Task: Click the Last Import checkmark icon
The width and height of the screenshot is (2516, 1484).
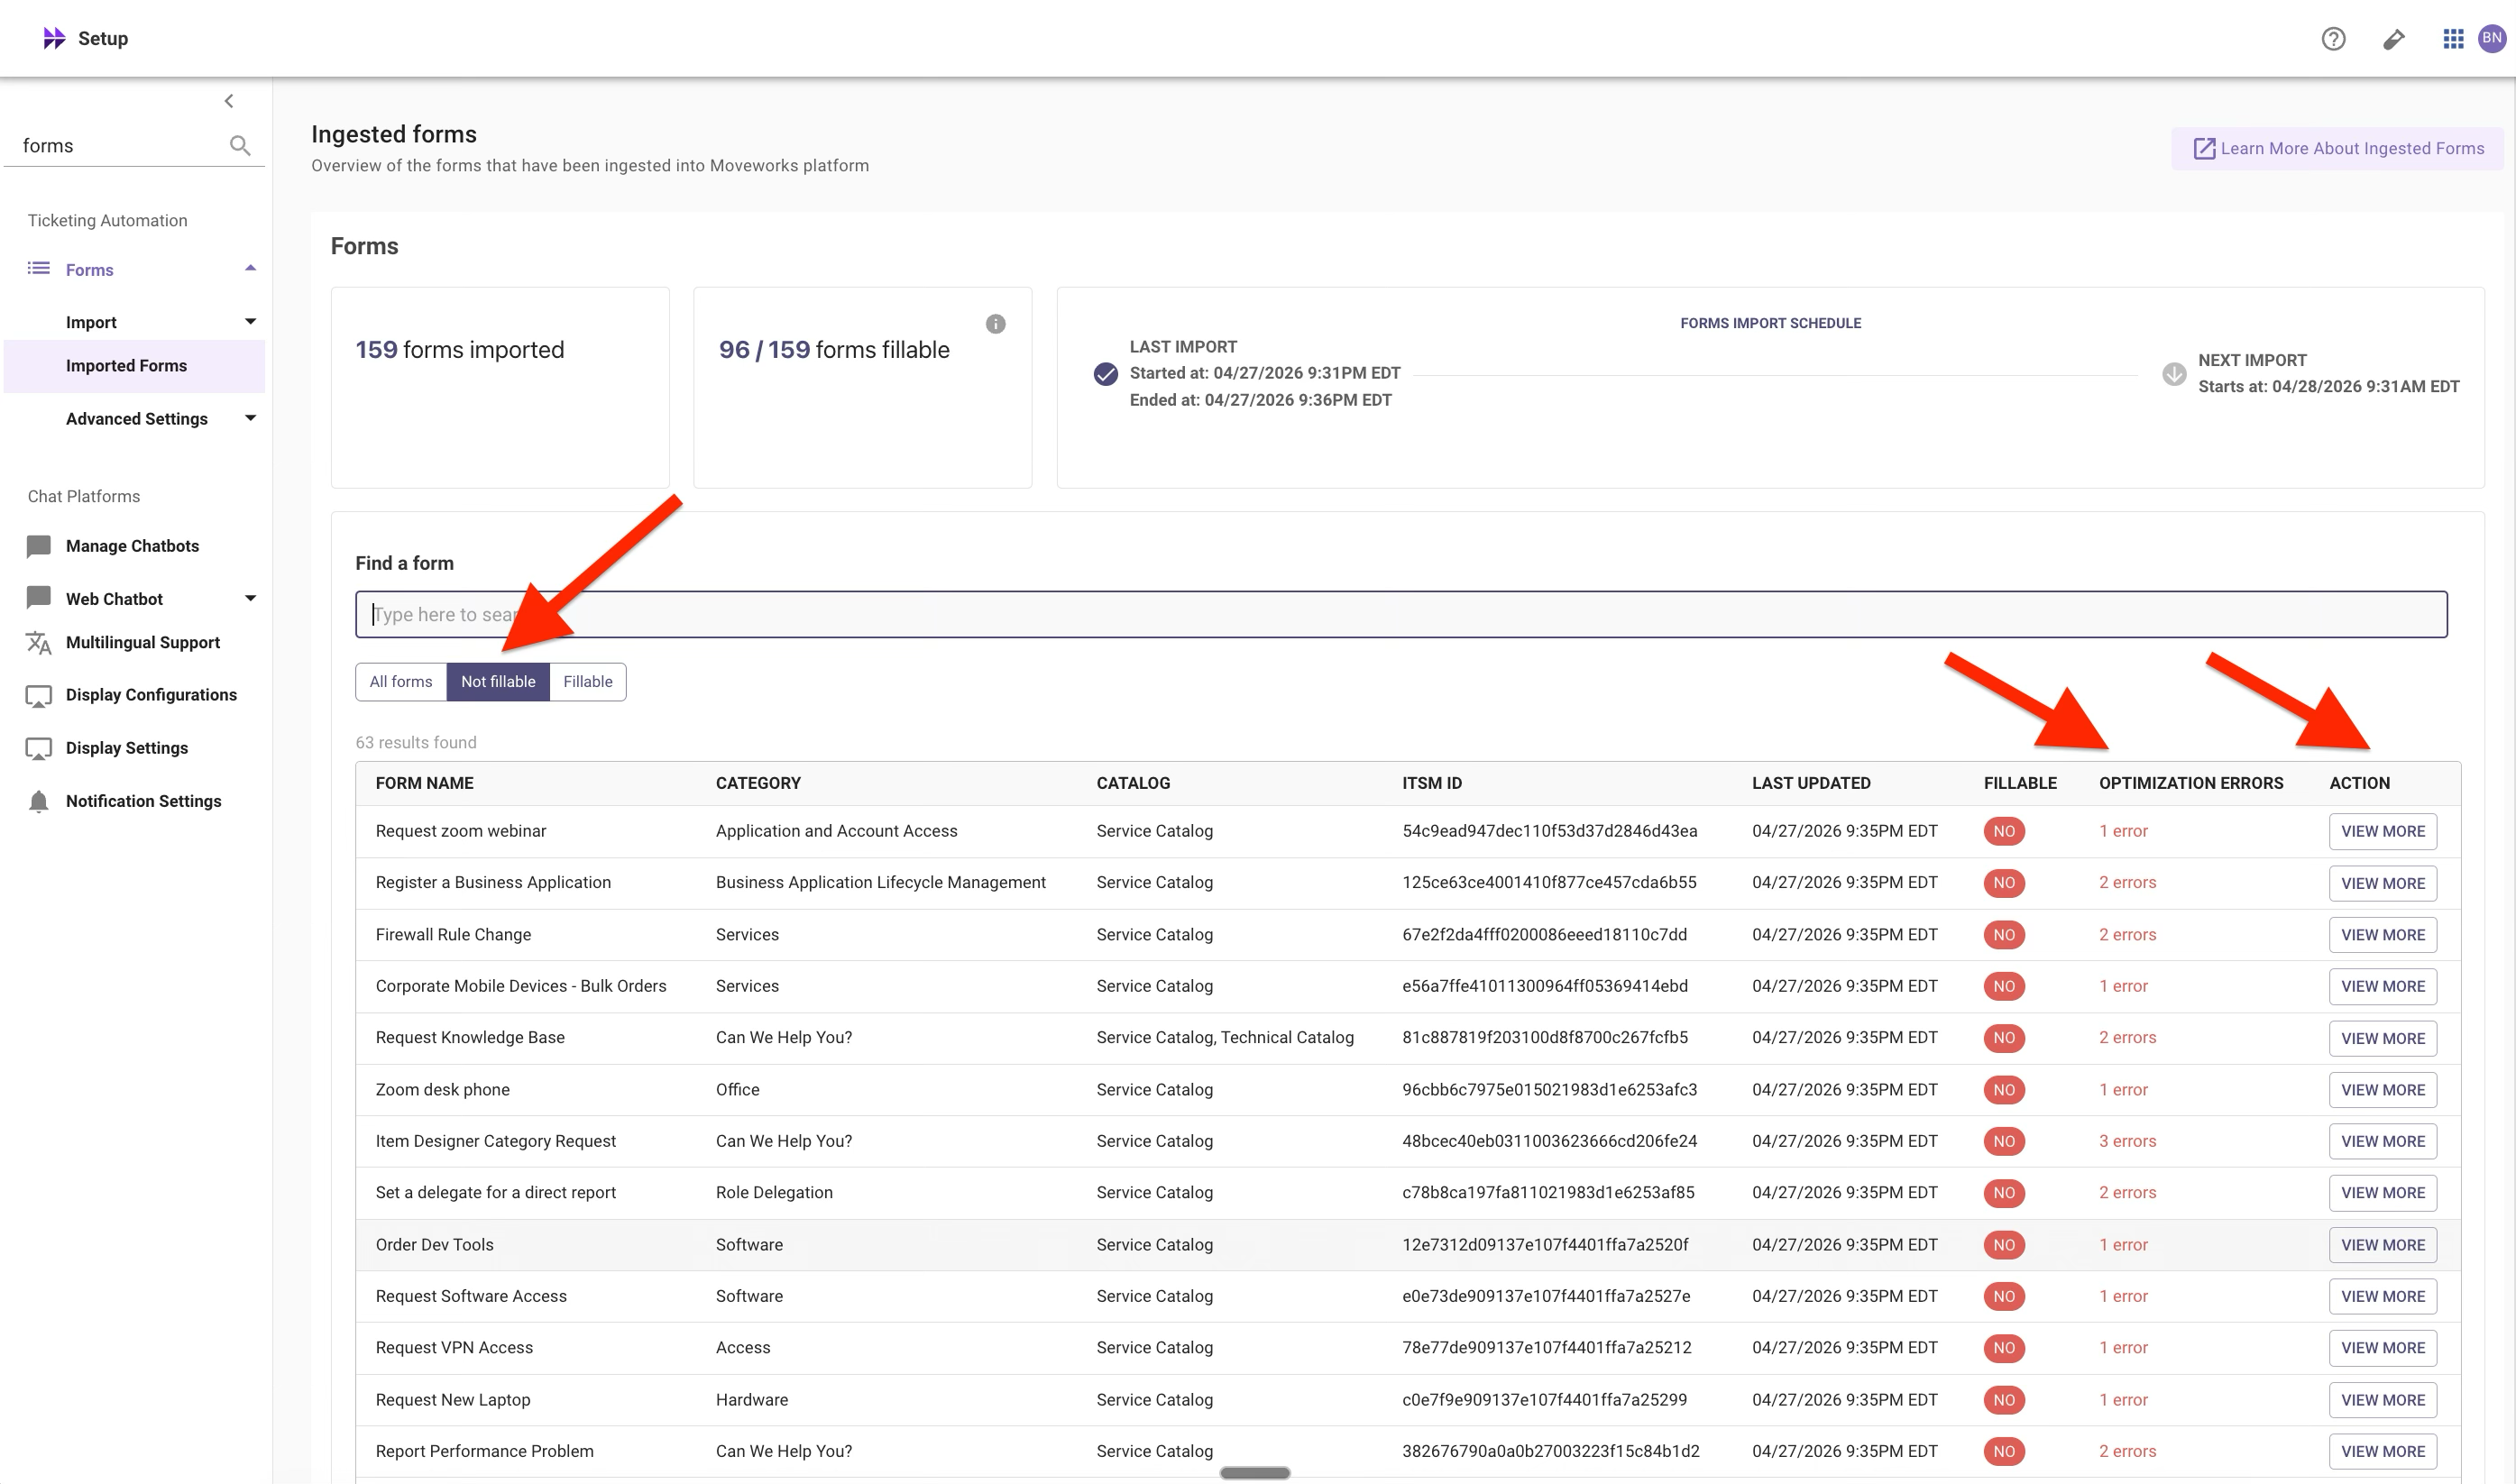Action: (x=1105, y=374)
